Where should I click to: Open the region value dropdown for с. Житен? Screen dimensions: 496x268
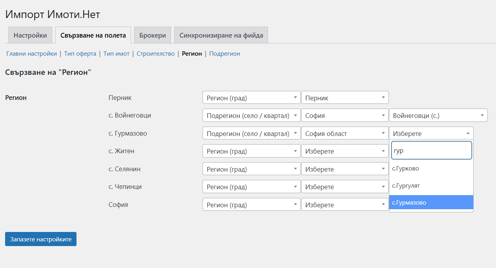tap(344, 151)
